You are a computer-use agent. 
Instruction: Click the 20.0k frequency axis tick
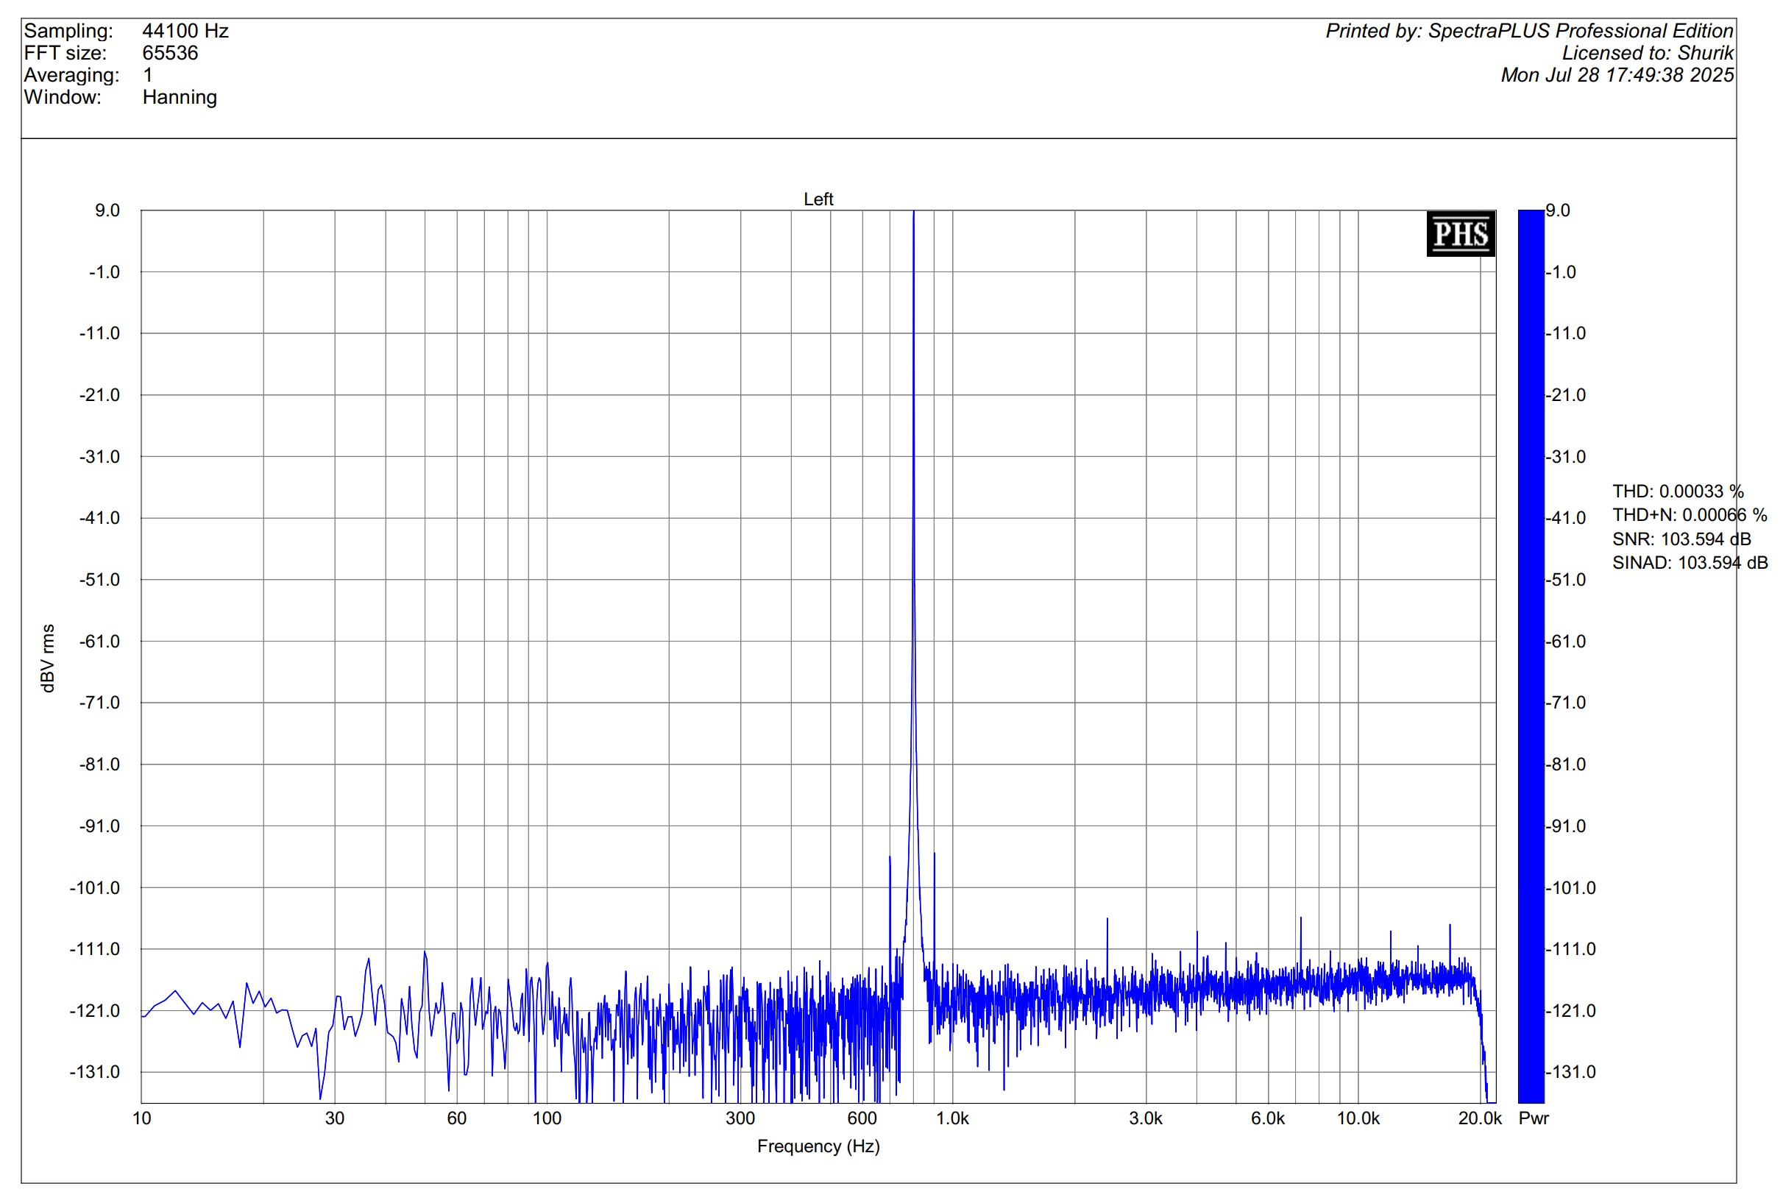[1479, 1118]
